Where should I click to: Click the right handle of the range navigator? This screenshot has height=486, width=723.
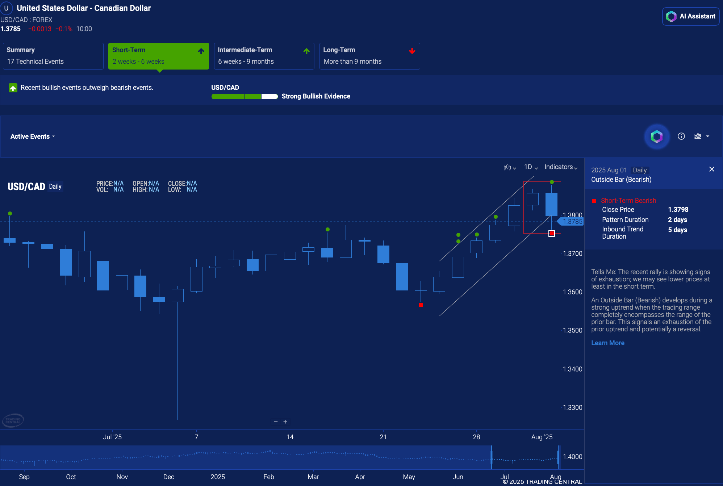pyautogui.click(x=558, y=457)
